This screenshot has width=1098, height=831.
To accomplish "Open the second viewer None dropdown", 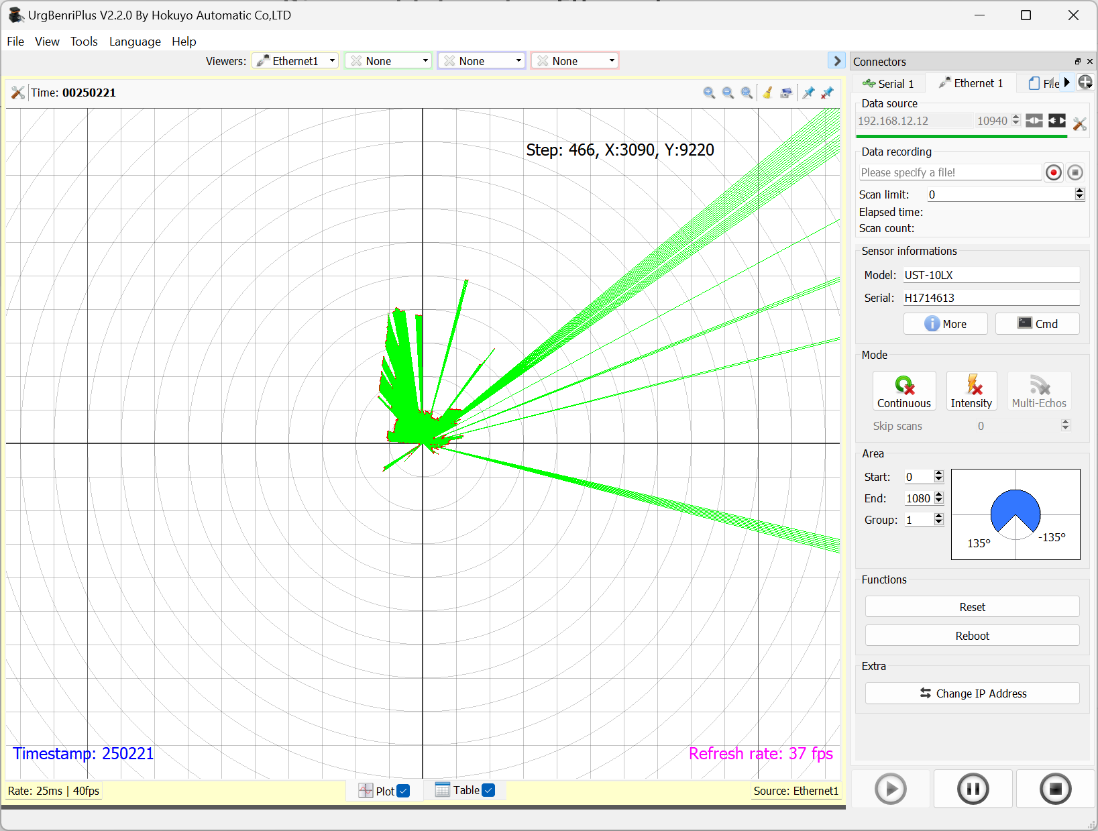I will click(388, 61).
